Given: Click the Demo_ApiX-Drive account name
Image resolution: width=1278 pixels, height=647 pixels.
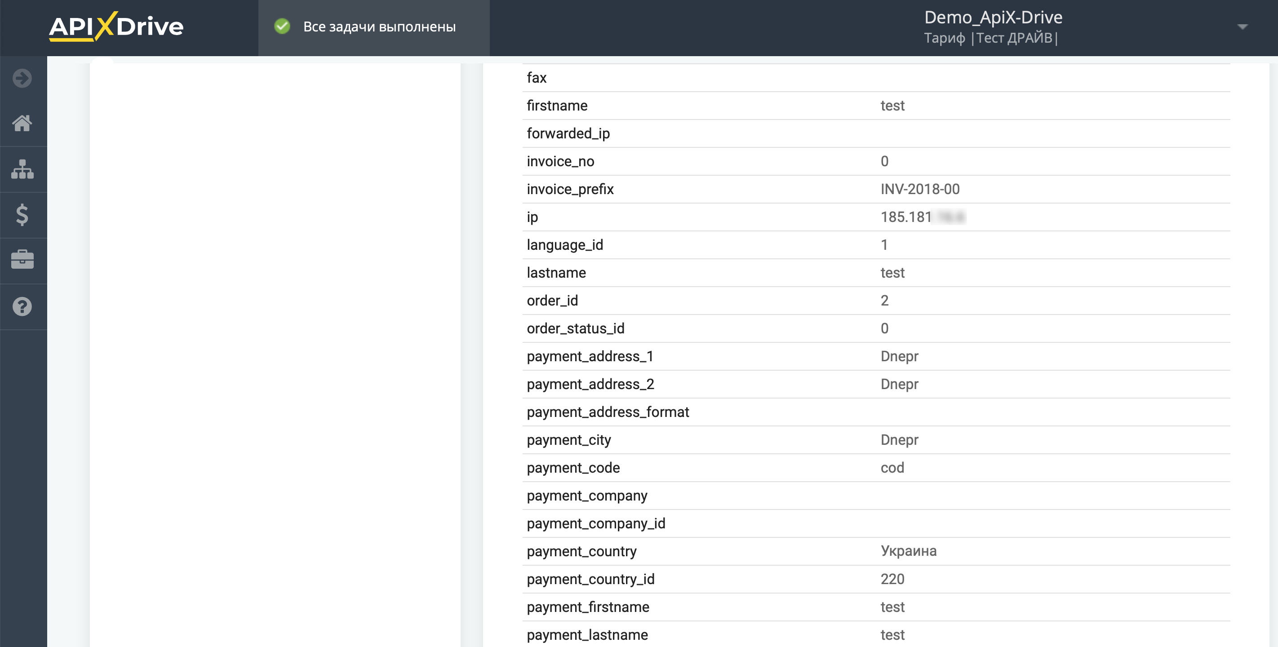Looking at the screenshot, I should tap(993, 18).
